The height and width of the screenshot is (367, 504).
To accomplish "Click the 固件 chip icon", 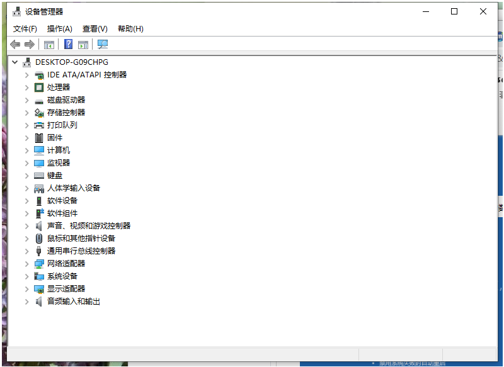I will click(x=39, y=138).
